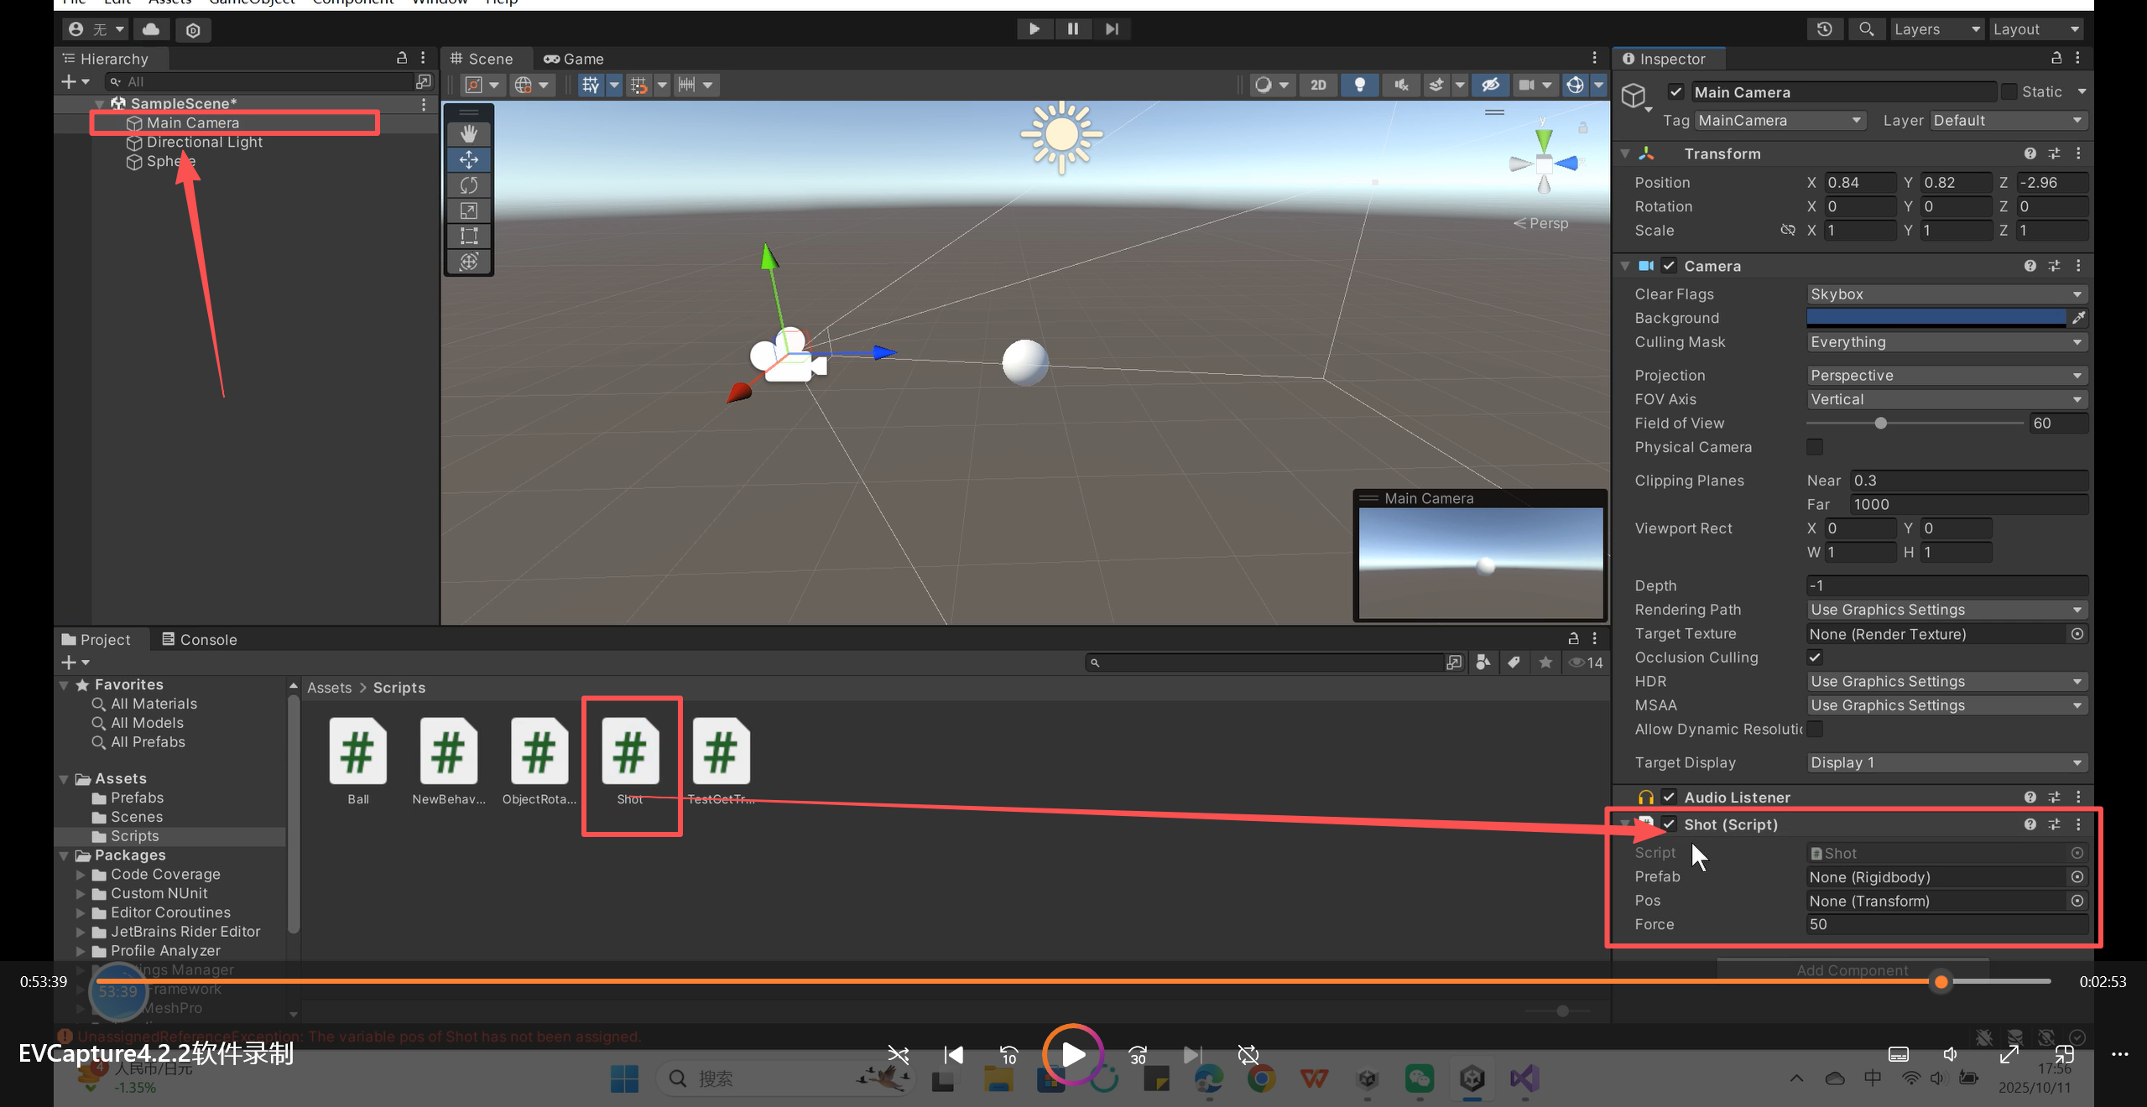
Task: Select the Rect tool in scene toolbar
Action: (469, 236)
